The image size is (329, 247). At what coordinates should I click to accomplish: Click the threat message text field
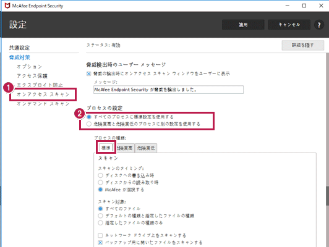click(x=168, y=90)
